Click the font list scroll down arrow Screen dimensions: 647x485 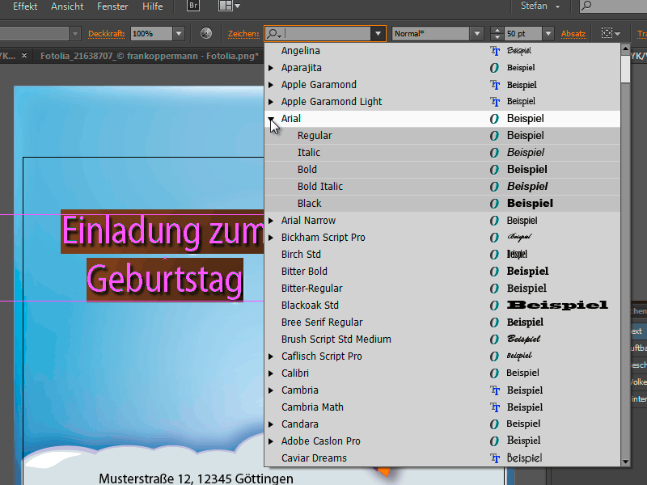pos(625,462)
